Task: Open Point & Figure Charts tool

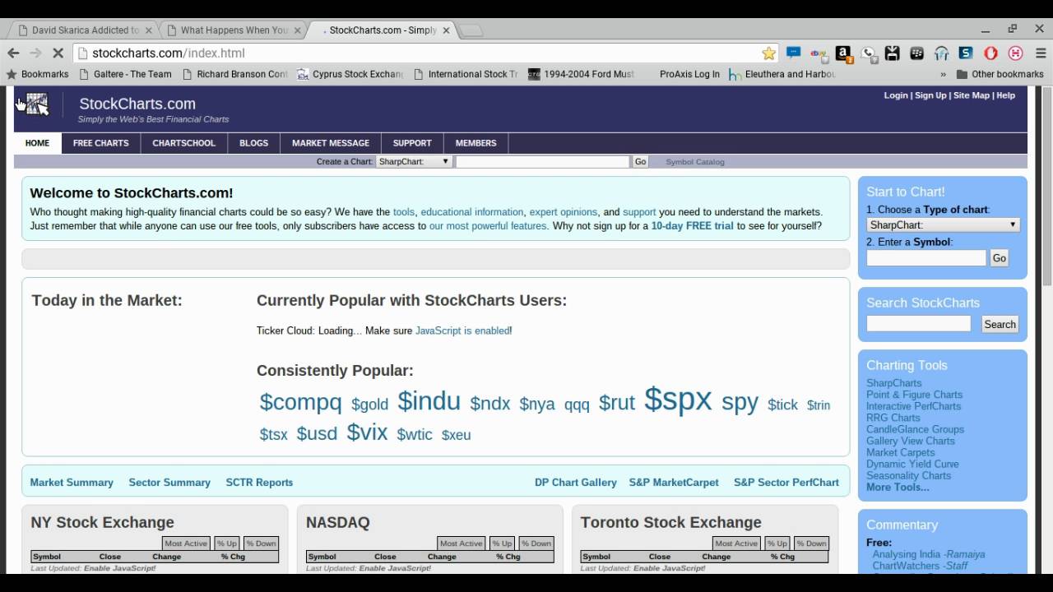Action: click(x=914, y=395)
